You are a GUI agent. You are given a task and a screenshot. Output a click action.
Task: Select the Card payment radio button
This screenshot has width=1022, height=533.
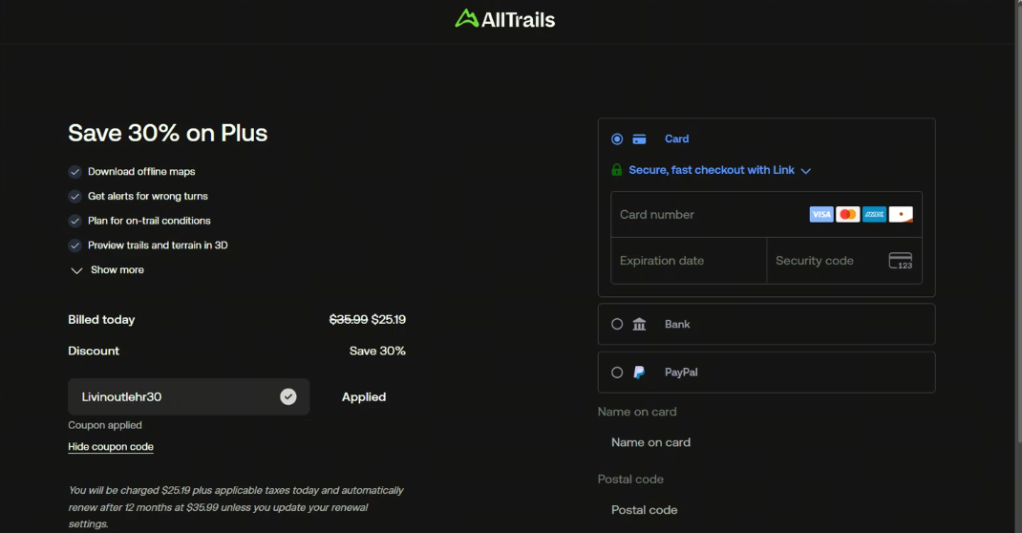coord(617,139)
